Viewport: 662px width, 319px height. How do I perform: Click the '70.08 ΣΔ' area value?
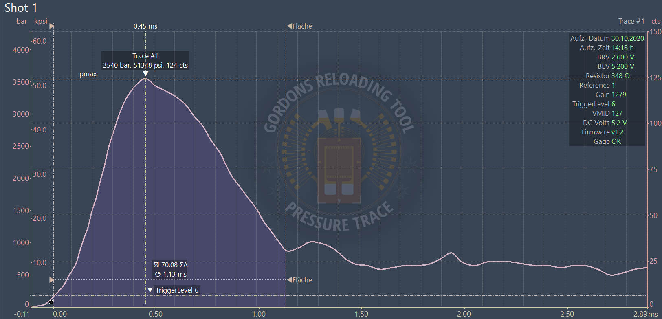pyautogui.click(x=174, y=265)
